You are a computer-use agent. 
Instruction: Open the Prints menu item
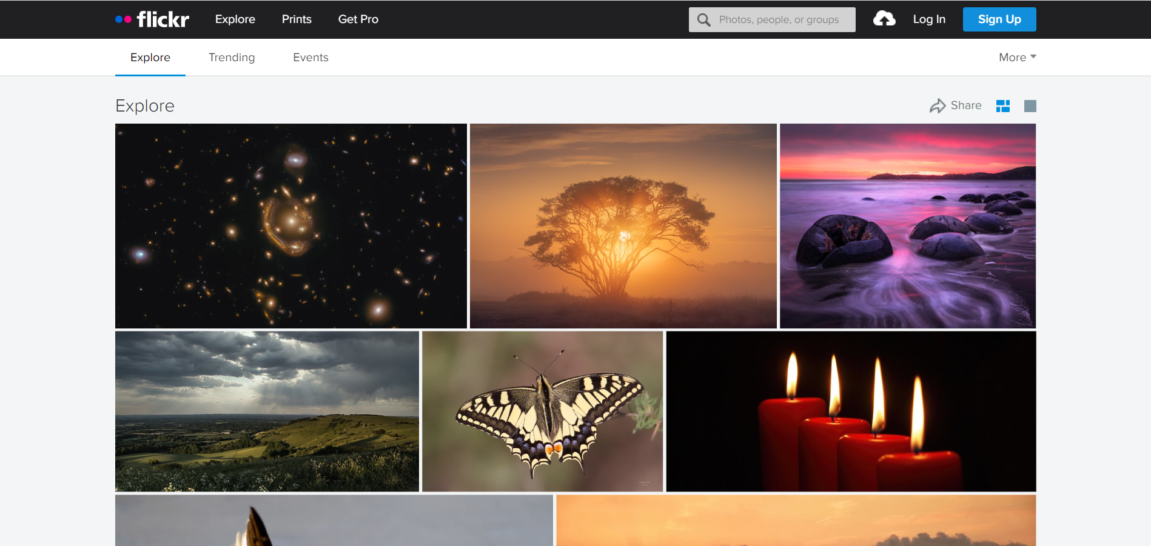[297, 19]
